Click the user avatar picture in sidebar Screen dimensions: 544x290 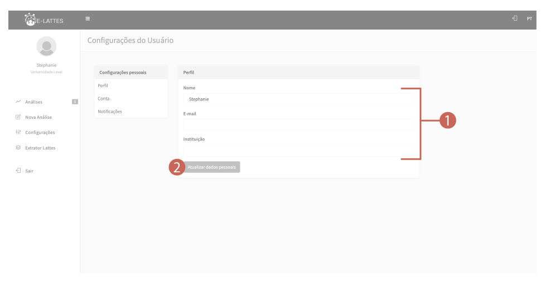(x=46, y=47)
